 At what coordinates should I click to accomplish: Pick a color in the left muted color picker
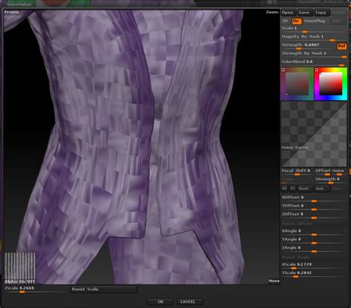tap(297, 84)
